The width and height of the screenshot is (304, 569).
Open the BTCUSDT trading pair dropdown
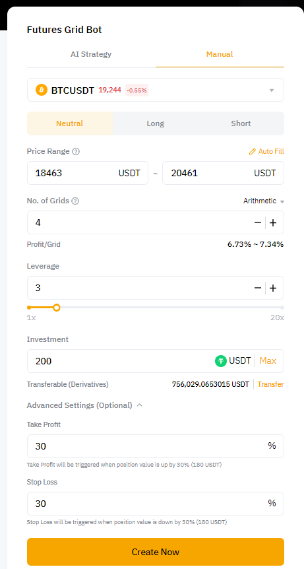pos(156,90)
